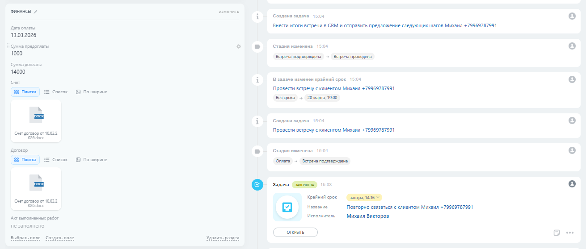Image resolution: width=586 pixels, height=249 pixels.
Task: Click the изменить link in ФИНАНСЫ section
Action: coord(229,12)
